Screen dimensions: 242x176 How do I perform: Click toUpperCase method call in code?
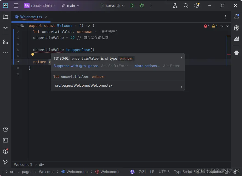pyautogui.click(x=78, y=50)
